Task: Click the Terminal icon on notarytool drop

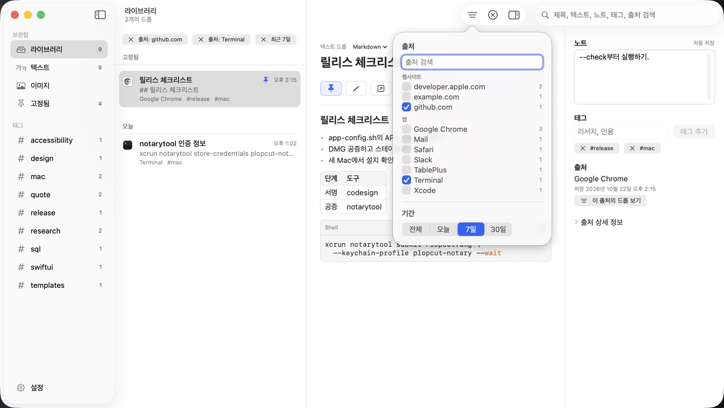Action: tap(128, 145)
